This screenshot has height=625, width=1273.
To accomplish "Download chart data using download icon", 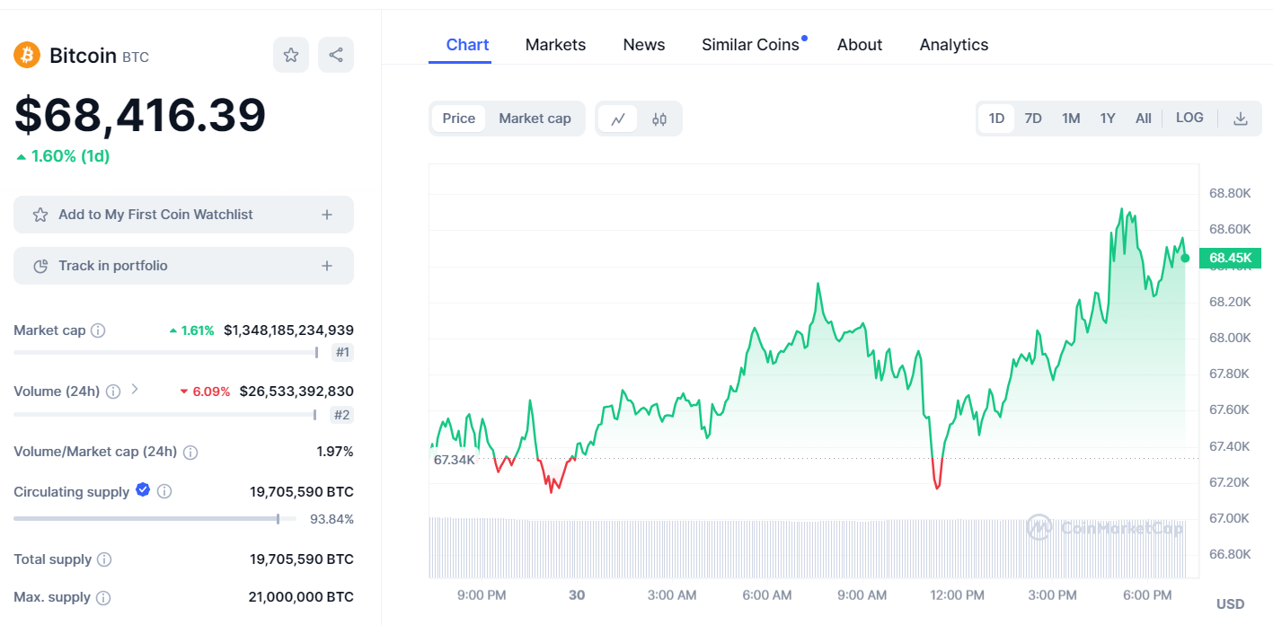I will [x=1241, y=119].
